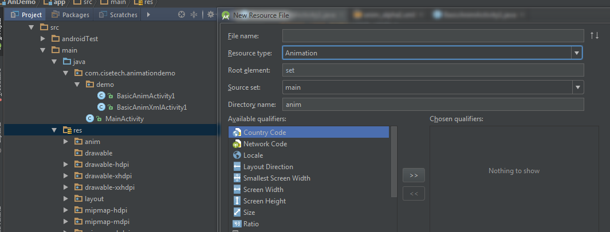Click the scroll-from-source target icon
The image size is (610, 232).
pos(182,15)
